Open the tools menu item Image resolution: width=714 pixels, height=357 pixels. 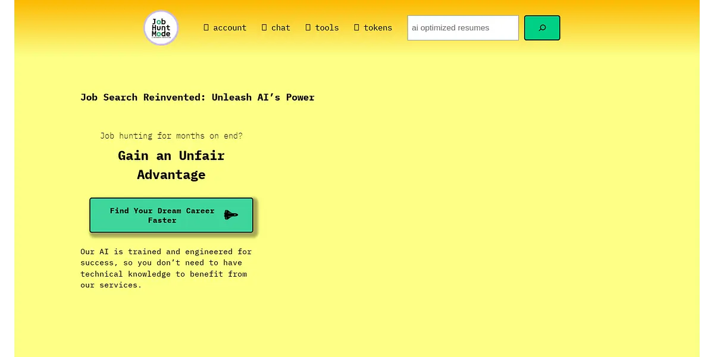coord(327,28)
